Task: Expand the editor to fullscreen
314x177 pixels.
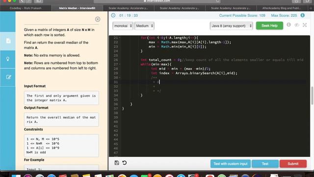Action: click(x=305, y=25)
